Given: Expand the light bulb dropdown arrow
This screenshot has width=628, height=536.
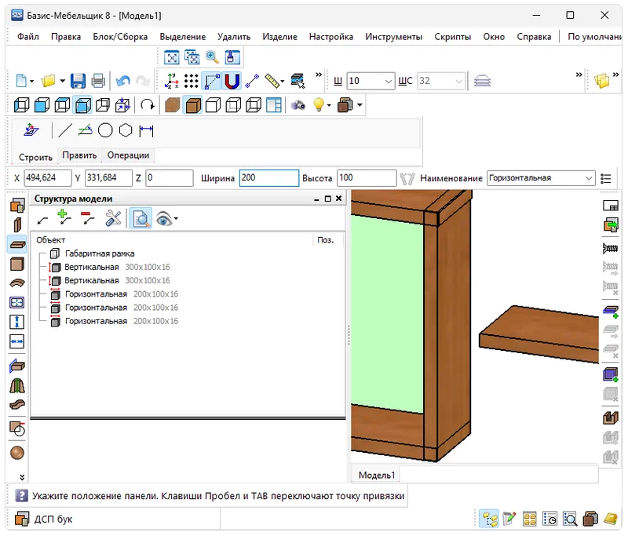Looking at the screenshot, I should coord(329,106).
